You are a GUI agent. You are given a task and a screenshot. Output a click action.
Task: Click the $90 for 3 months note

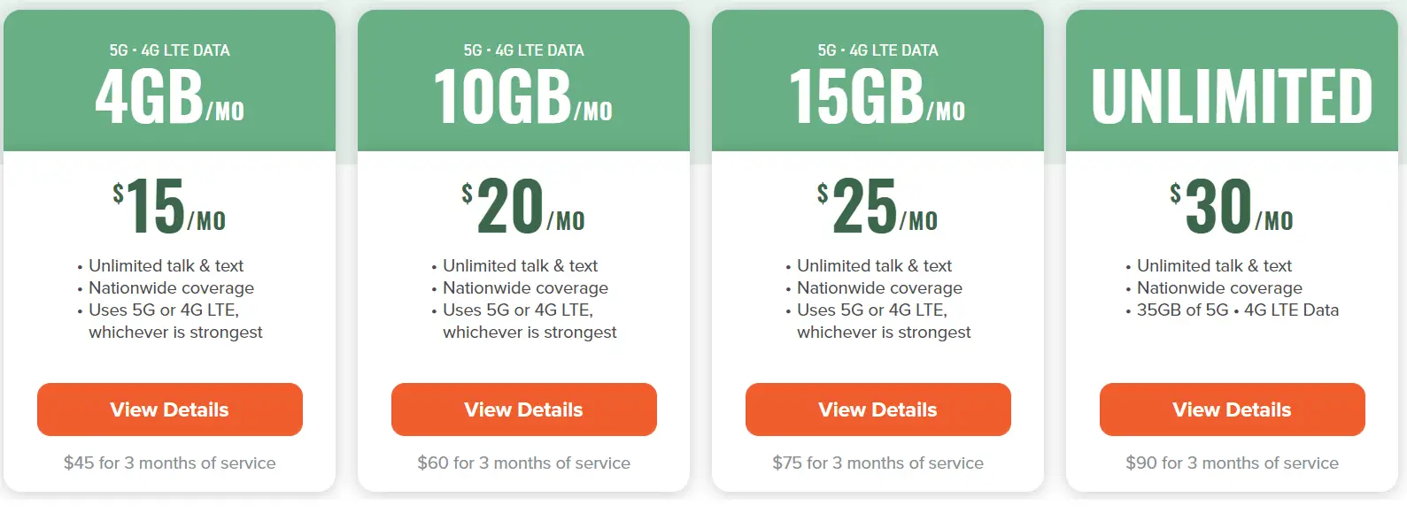tap(1232, 463)
